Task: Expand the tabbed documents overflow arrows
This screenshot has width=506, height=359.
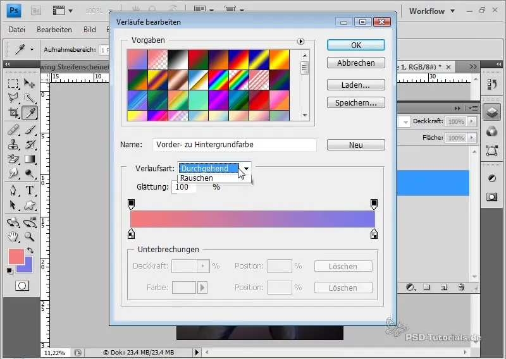Action: [x=472, y=67]
